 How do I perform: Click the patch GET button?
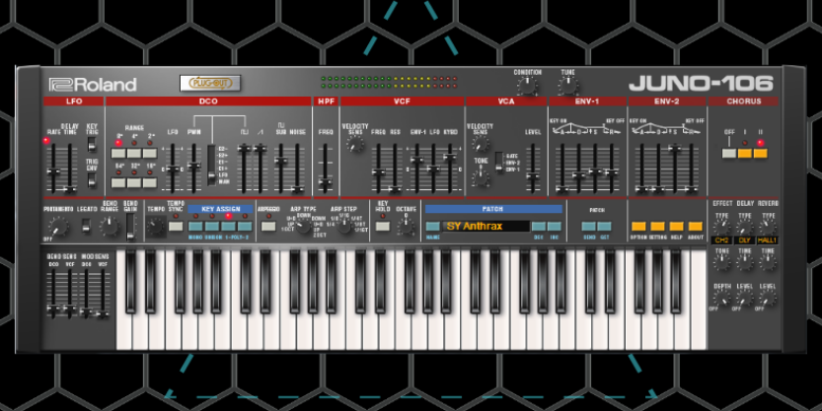click(604, 226)
